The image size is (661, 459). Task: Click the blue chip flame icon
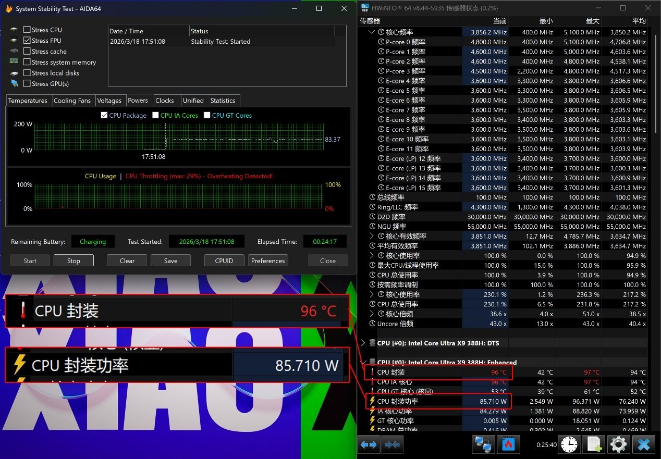point(508,444)
